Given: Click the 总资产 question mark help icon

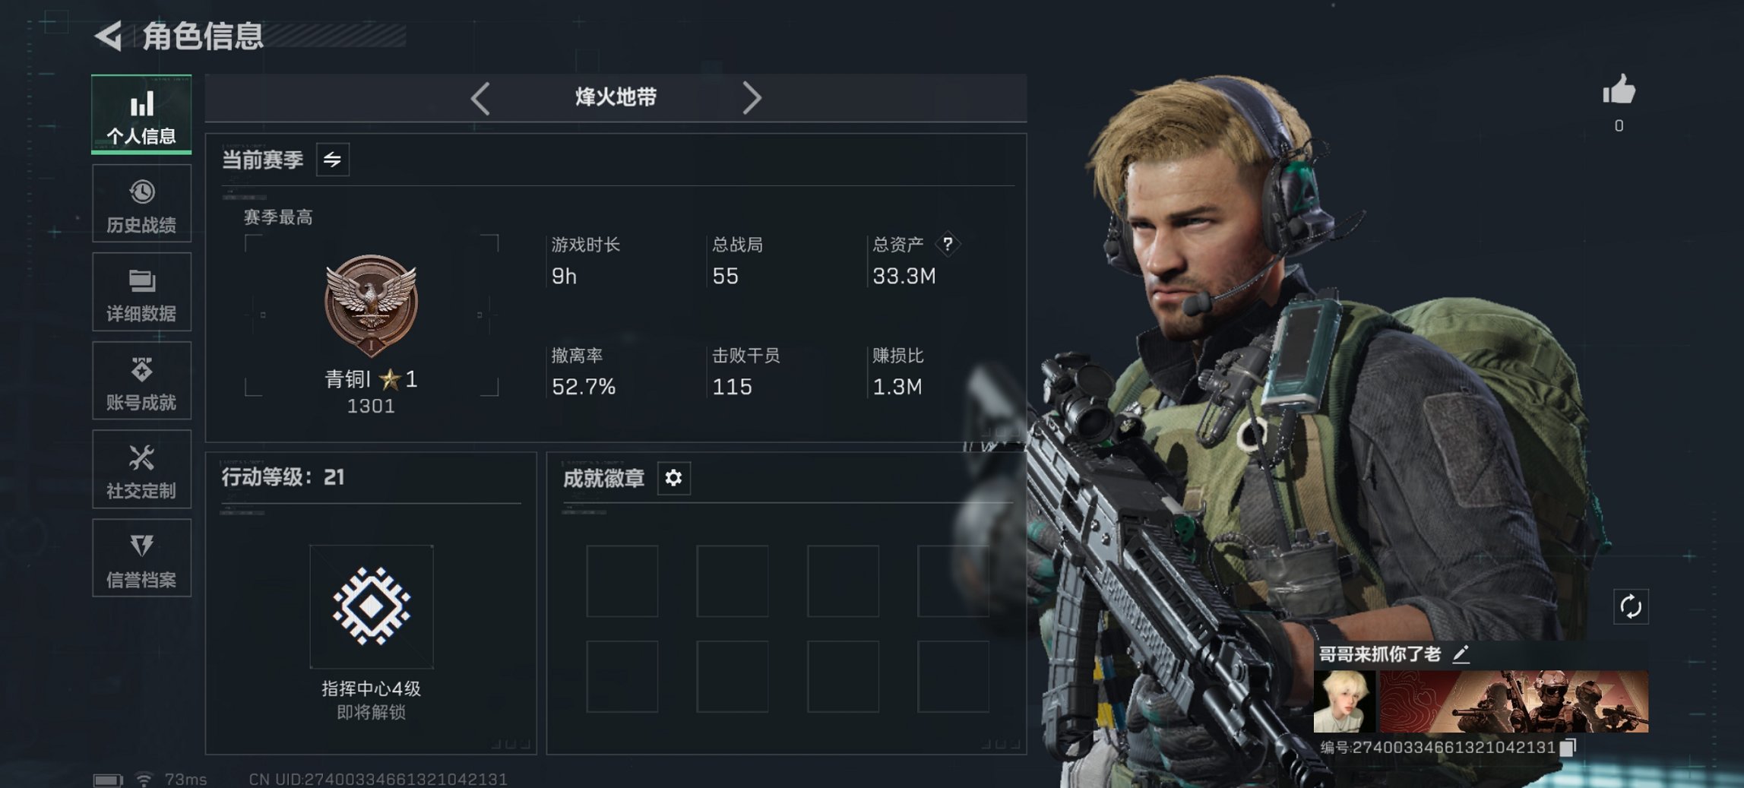Looking at the screenshot, I should pyautogui.click(x=948, y=244).
